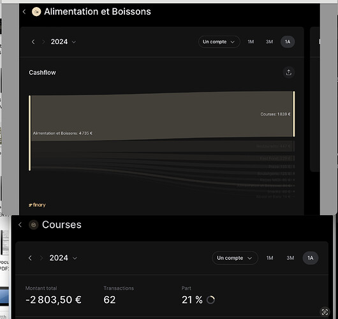Viewport: 338px width, 319px height.
Task: Click the Part percentage ring icon
Action: (210, 300)
